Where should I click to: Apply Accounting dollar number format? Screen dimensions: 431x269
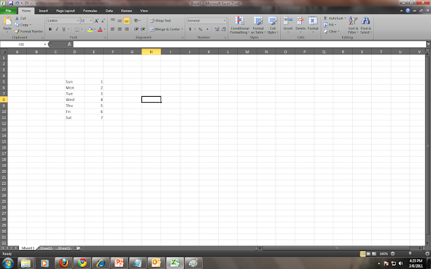190,29
